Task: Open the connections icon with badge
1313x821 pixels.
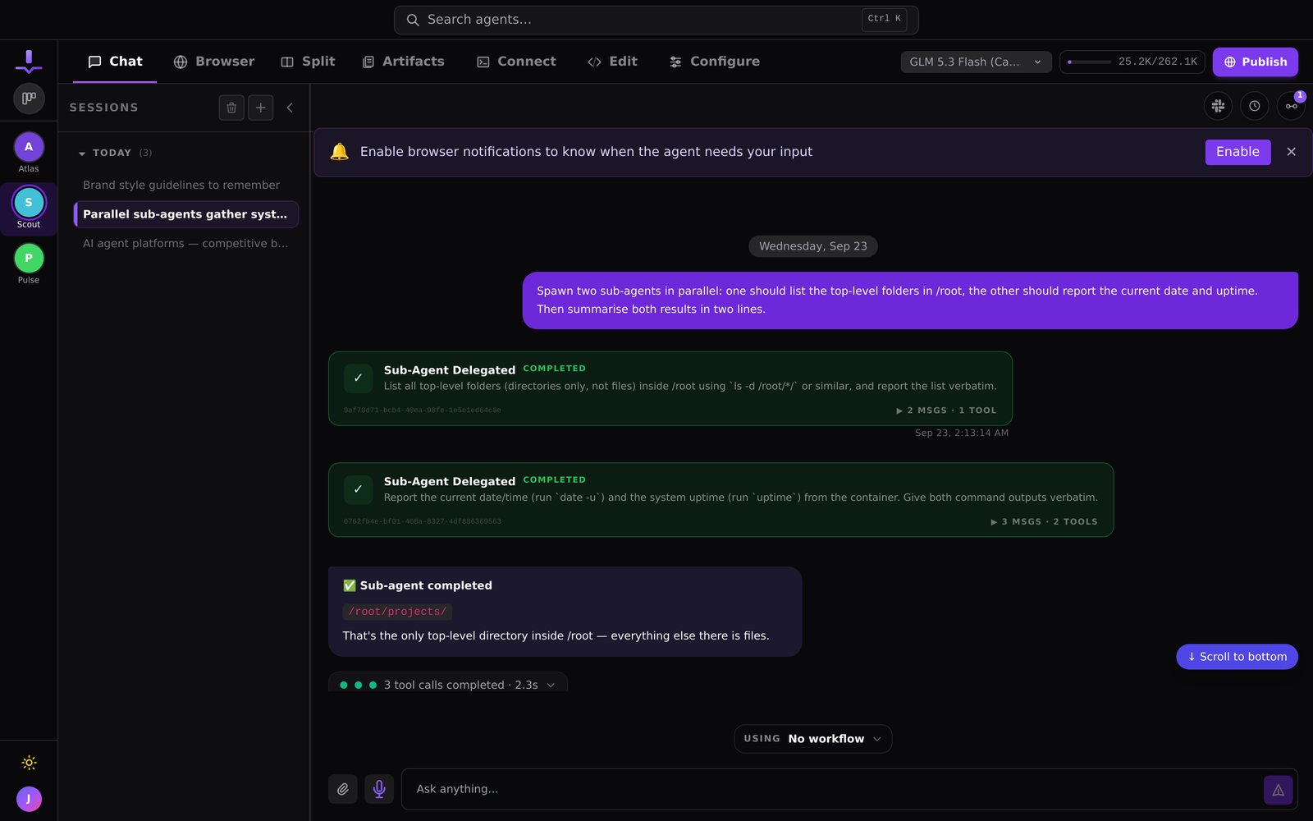Action: (x=1292, y=106)
